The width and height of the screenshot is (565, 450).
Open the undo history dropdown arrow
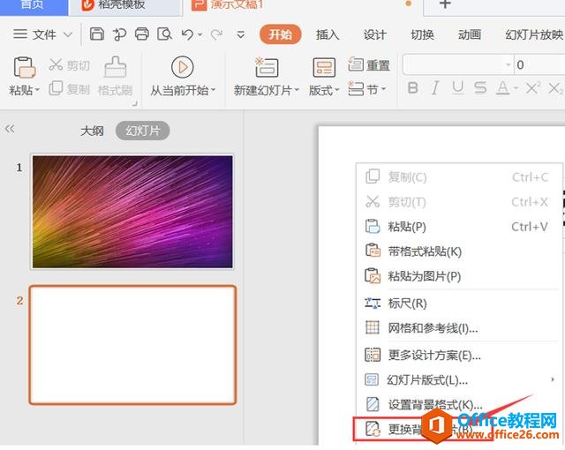[x=200, y=35]
